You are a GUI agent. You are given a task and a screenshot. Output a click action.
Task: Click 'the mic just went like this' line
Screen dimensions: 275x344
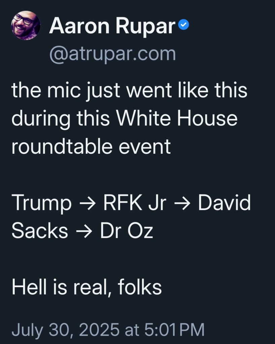tap(129, 91)
